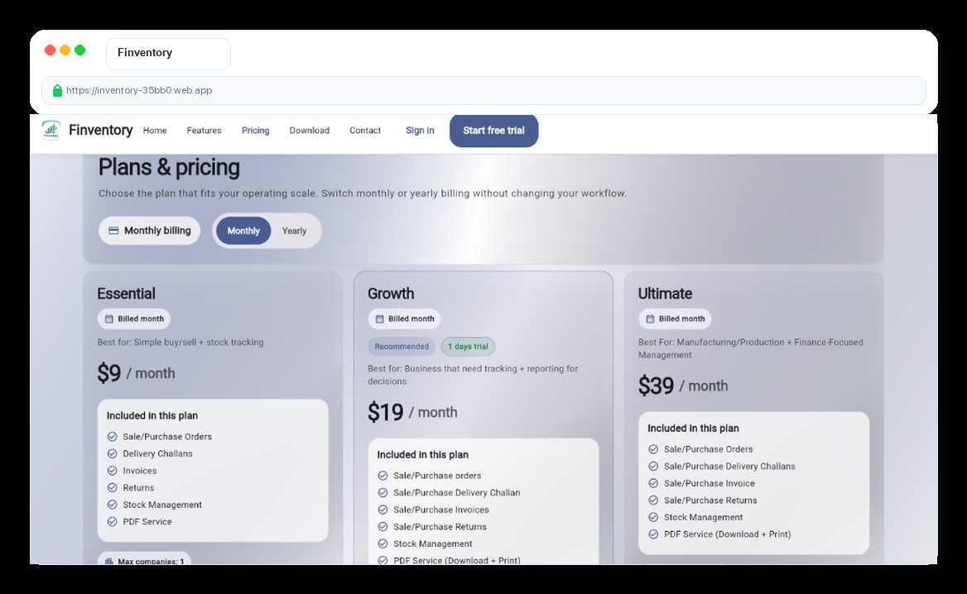The height and width of the screenshot is (594, 967).
Task: Select the Finventory browser tab
Action: (x=168, y=54)
